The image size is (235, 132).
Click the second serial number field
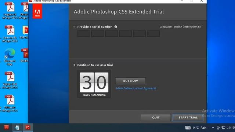[x=98, y=34]
